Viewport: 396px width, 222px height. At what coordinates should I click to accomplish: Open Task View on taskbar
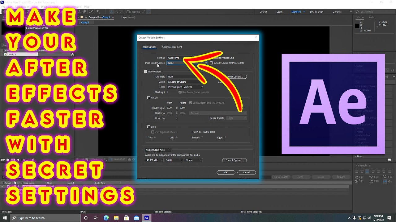tap(96, 218)
